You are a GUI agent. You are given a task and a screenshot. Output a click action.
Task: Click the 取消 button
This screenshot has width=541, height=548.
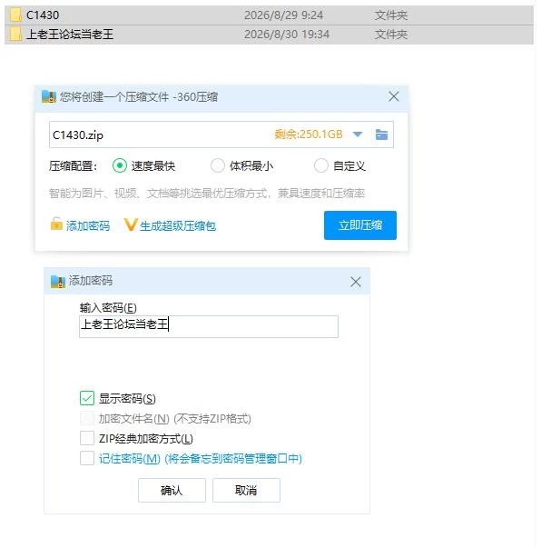246,491
